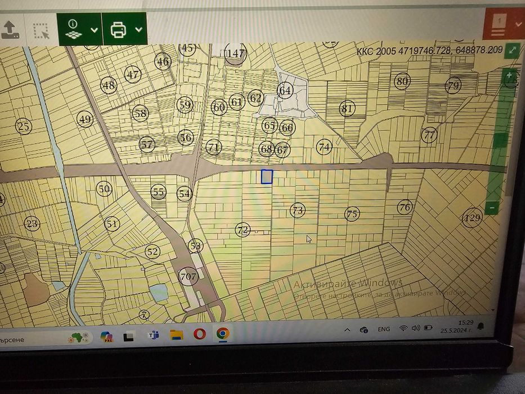This screenshot has height=394, width=525.
Task: Click the map block label 51
Action: [x=112, y=224]
